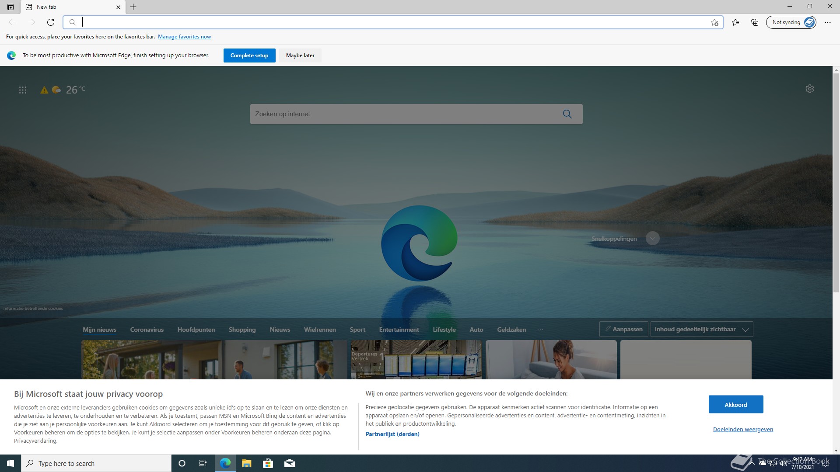Click the page vertical scrollbar
The image size is (840, 472).
[836, 183]
